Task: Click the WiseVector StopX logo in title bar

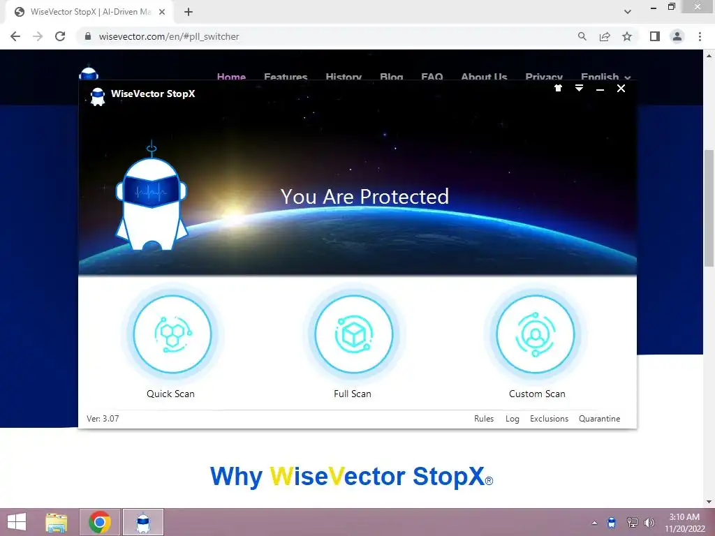Action: coord(98,96)
